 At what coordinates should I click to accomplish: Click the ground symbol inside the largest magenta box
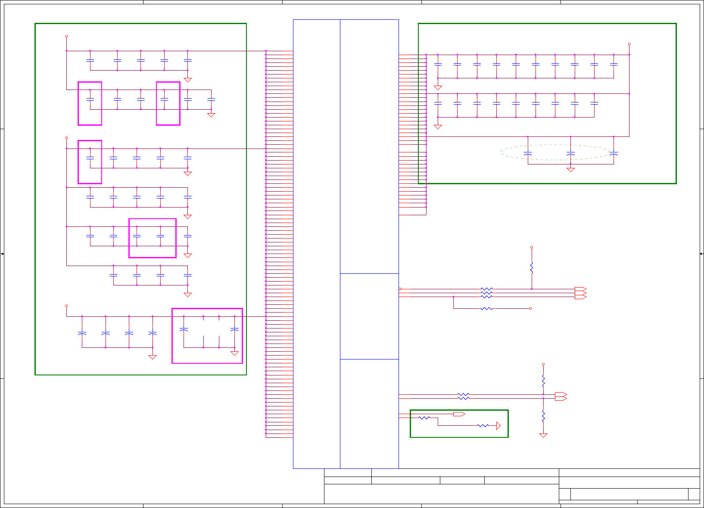click(x=234, y=353)
